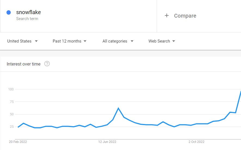Click the plus icon beside Compare
Image resolution: width=241 pixels, height=150 pixels.
[167, 15]
